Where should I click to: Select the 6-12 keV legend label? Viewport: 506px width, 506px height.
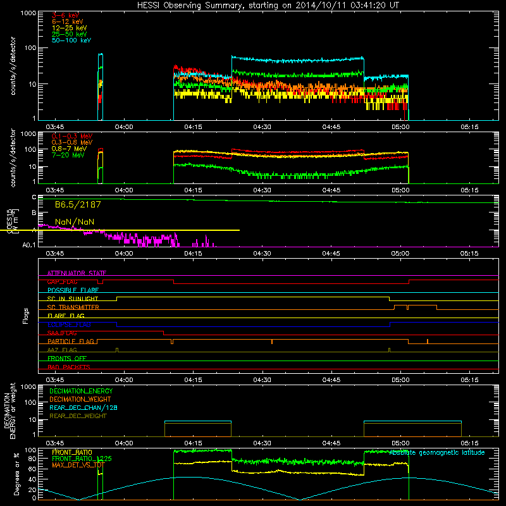(x=68, y=22)
